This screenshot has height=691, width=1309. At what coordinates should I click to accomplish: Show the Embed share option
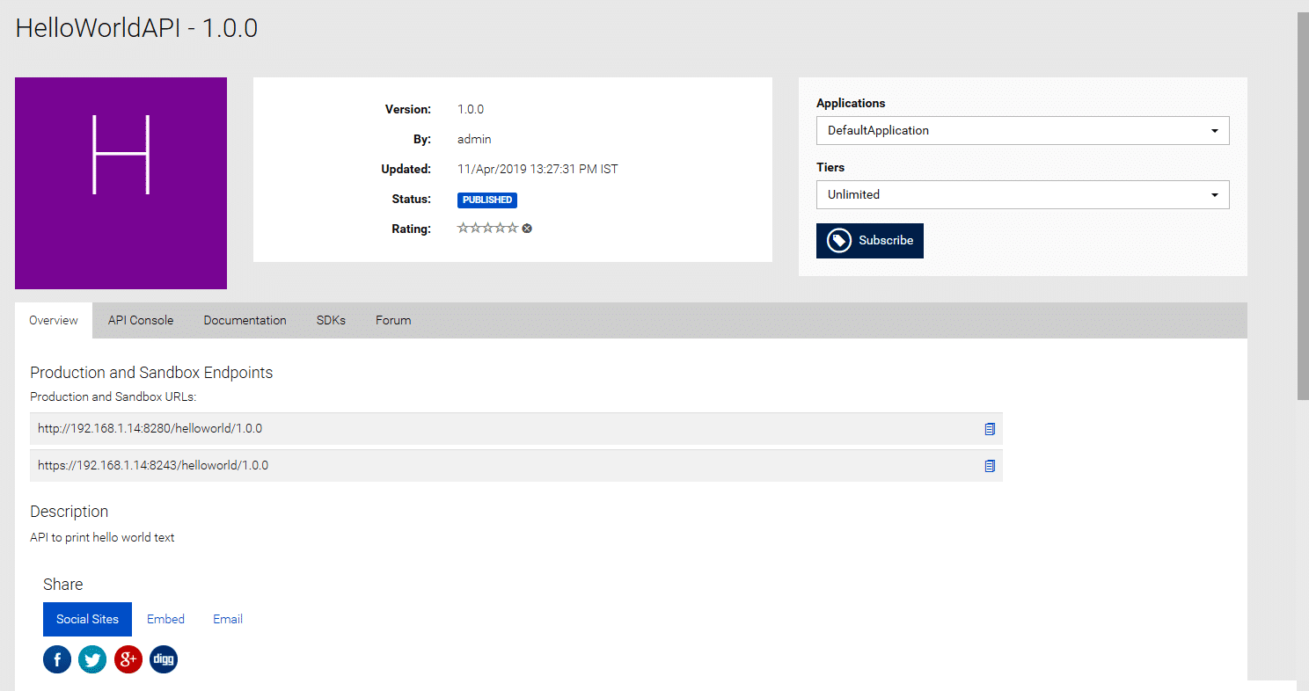coord(165,619)
